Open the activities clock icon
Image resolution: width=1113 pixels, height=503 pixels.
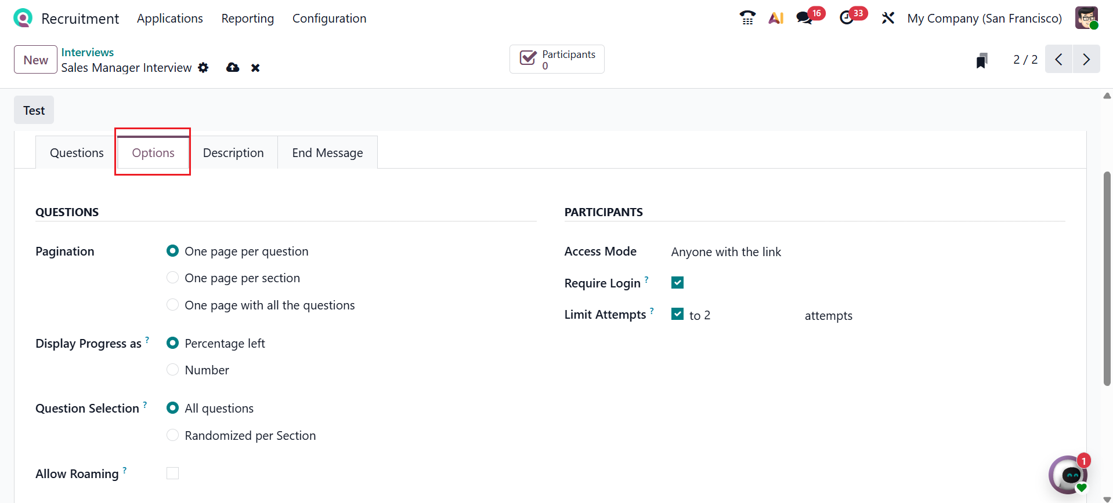(847, 18)
